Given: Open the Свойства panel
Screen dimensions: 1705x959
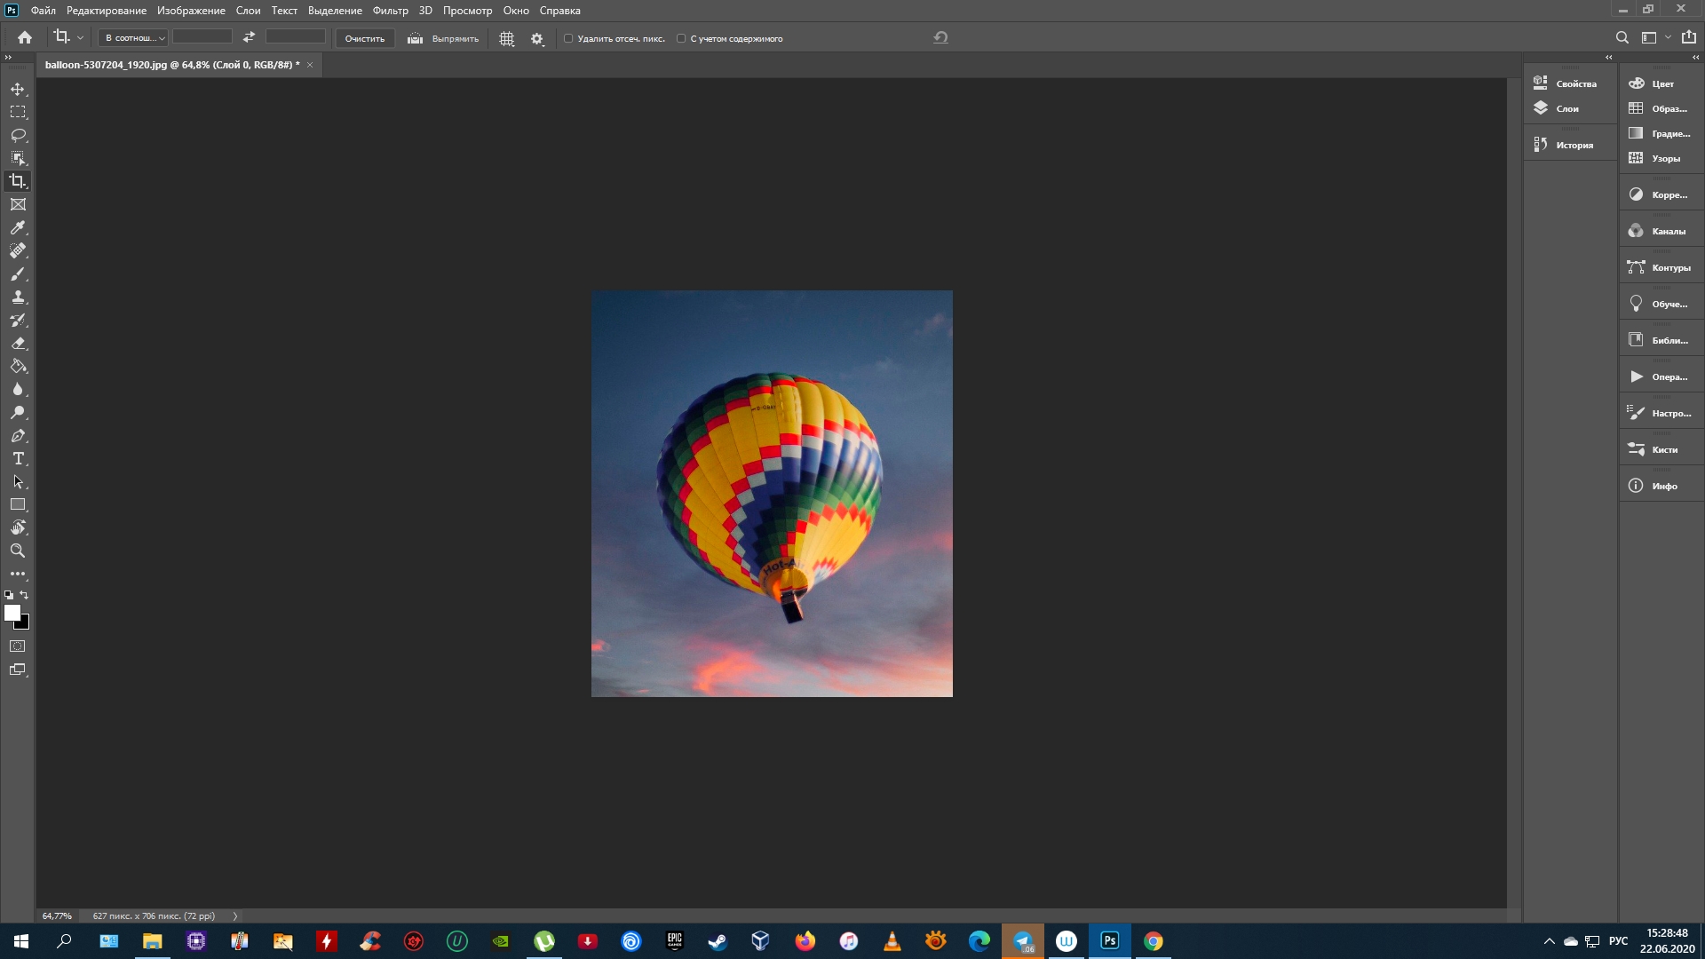Looking at the screenshot, I should (x=1570, y=83).
